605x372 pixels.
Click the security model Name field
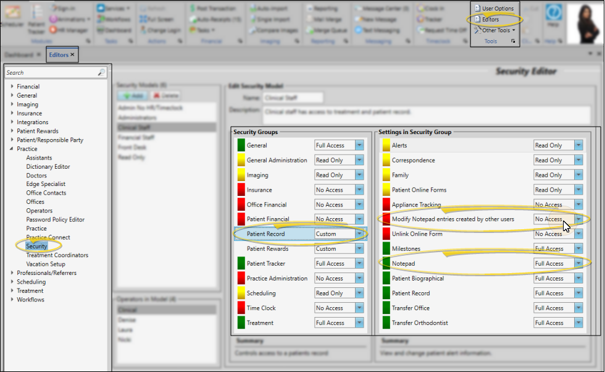pos(292,98)
